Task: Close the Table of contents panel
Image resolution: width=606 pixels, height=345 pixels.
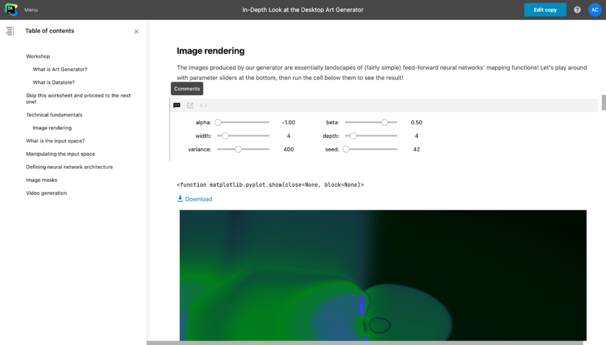Action: [136, 31]
